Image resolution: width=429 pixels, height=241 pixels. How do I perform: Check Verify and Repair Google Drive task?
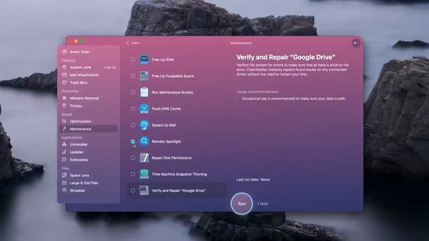[x=133, y=190]
